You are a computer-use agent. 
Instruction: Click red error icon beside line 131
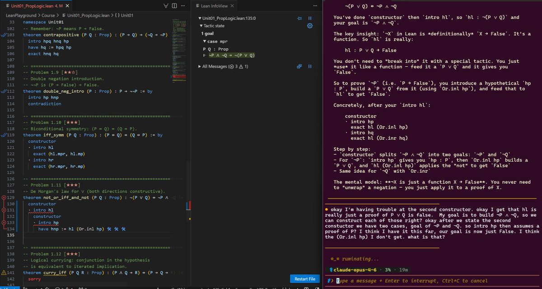(x=4, y=210)
